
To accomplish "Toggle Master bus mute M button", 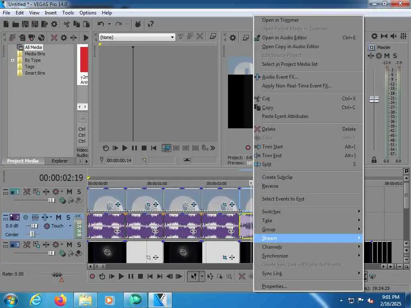I will coord(387,56).
